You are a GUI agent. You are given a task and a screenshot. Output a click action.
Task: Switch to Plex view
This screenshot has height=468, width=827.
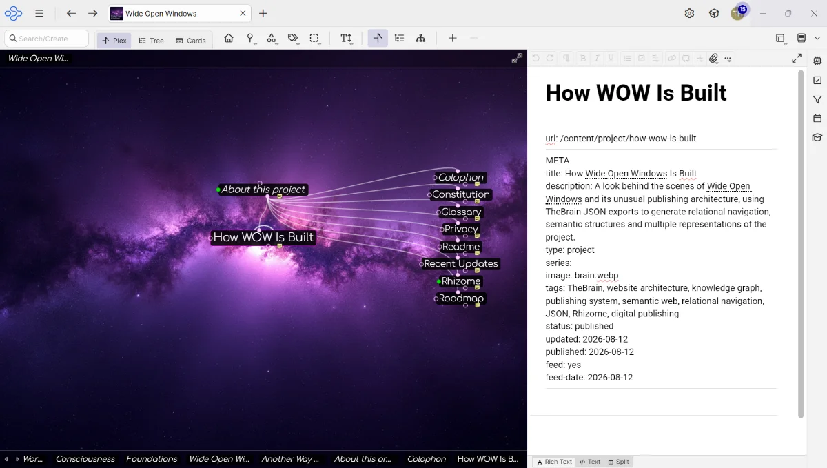tap(114, 40)
